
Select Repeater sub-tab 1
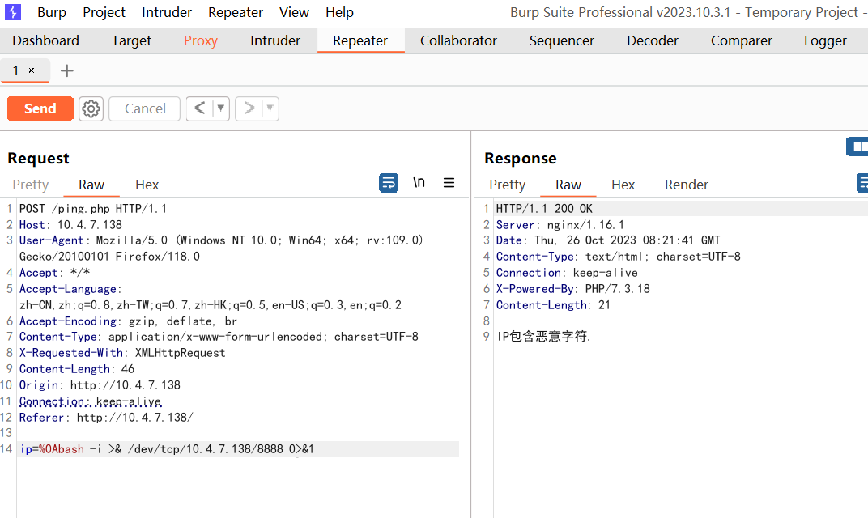click(16, 70)
